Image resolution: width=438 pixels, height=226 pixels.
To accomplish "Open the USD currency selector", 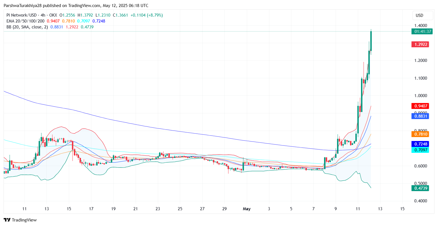I will pos(419,15).
